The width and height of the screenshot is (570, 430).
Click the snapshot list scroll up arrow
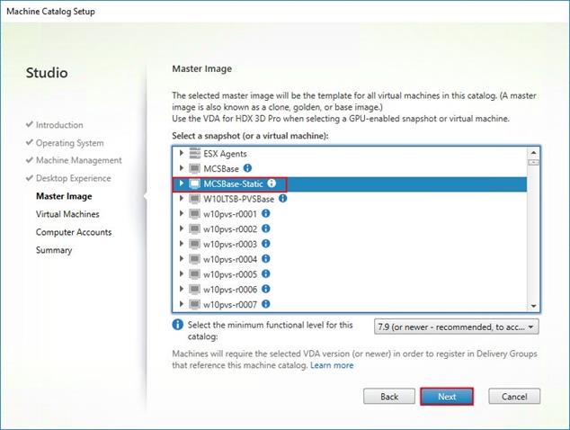pyautogui.click(x=533, y=152)
